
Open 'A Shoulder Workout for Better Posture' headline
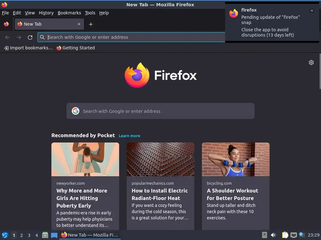tap(233, 194)
